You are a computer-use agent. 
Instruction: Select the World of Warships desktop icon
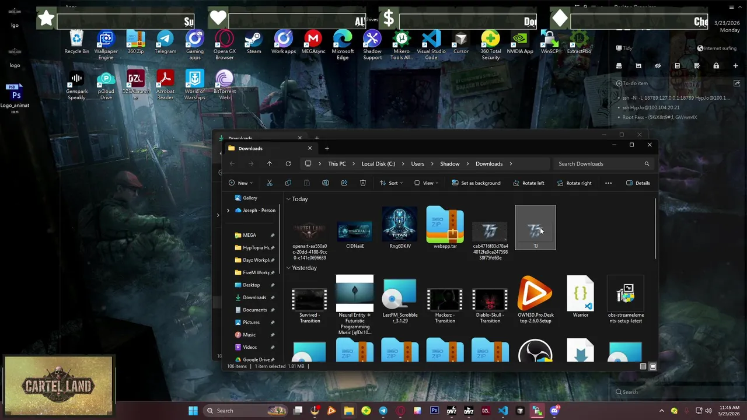click(195, 85)
